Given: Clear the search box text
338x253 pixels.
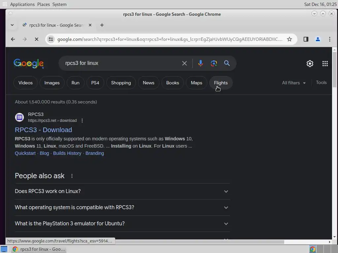Looking at the screenshot, I should coord(184,63).
